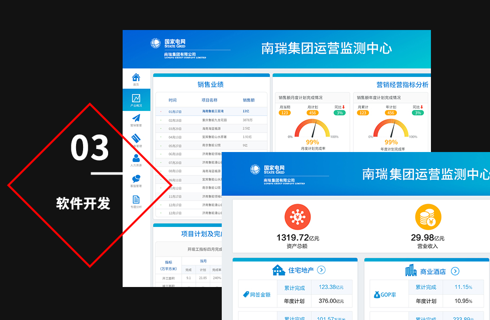Click the 月计划 456 orange badge
490x320 pixels.
click(312, 112)
